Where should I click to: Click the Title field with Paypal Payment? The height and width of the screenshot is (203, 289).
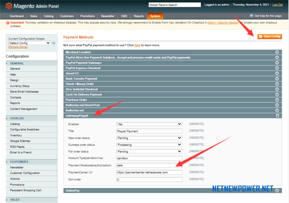[x=149, y=131]
